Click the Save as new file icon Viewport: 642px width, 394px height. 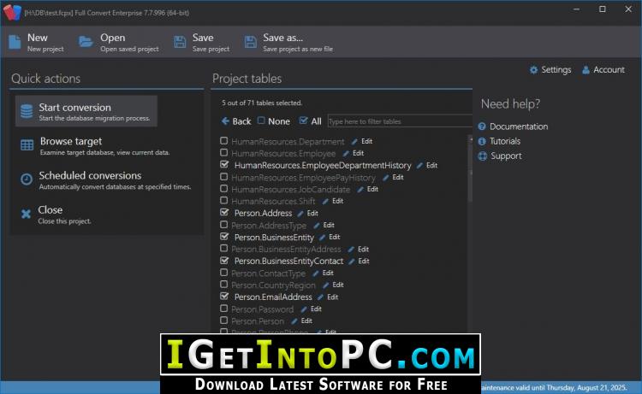250,42
